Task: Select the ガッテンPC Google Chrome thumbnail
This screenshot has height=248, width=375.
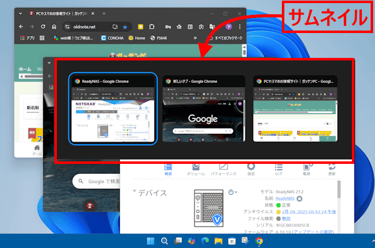Action: point(296,109)
